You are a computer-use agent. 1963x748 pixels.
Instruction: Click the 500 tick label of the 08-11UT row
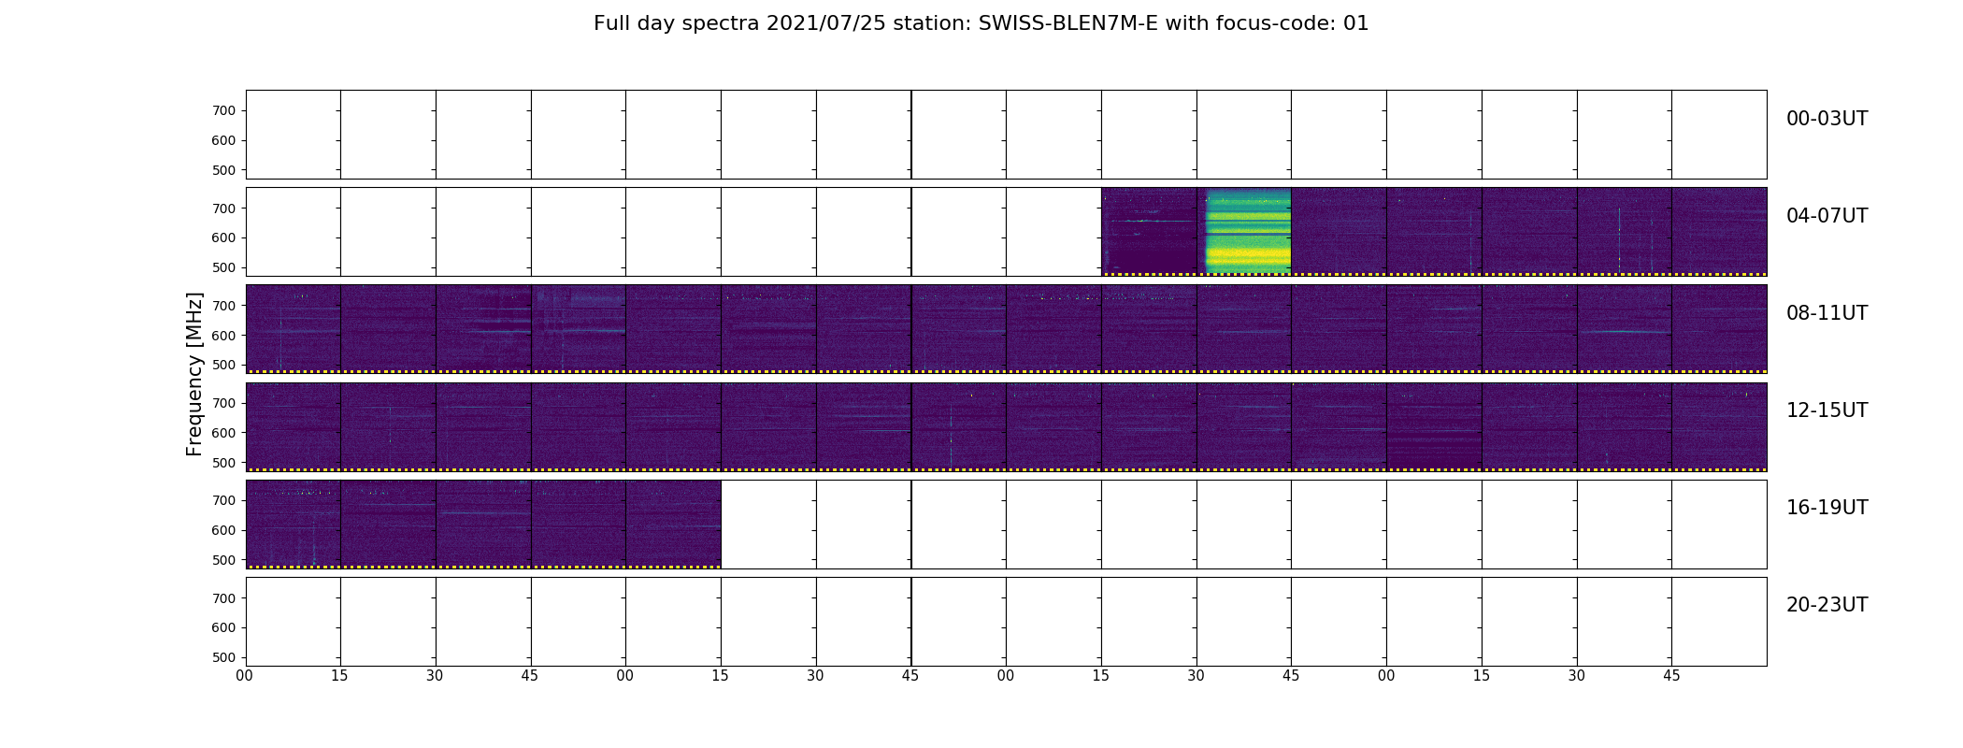pos(224,365)
